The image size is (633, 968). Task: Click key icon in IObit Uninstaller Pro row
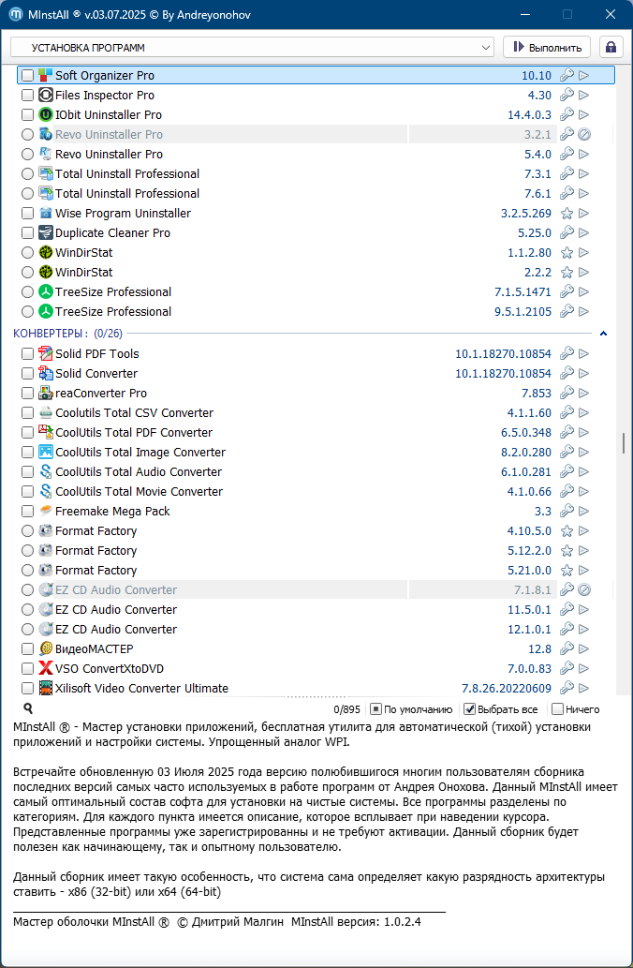[567, 115]
